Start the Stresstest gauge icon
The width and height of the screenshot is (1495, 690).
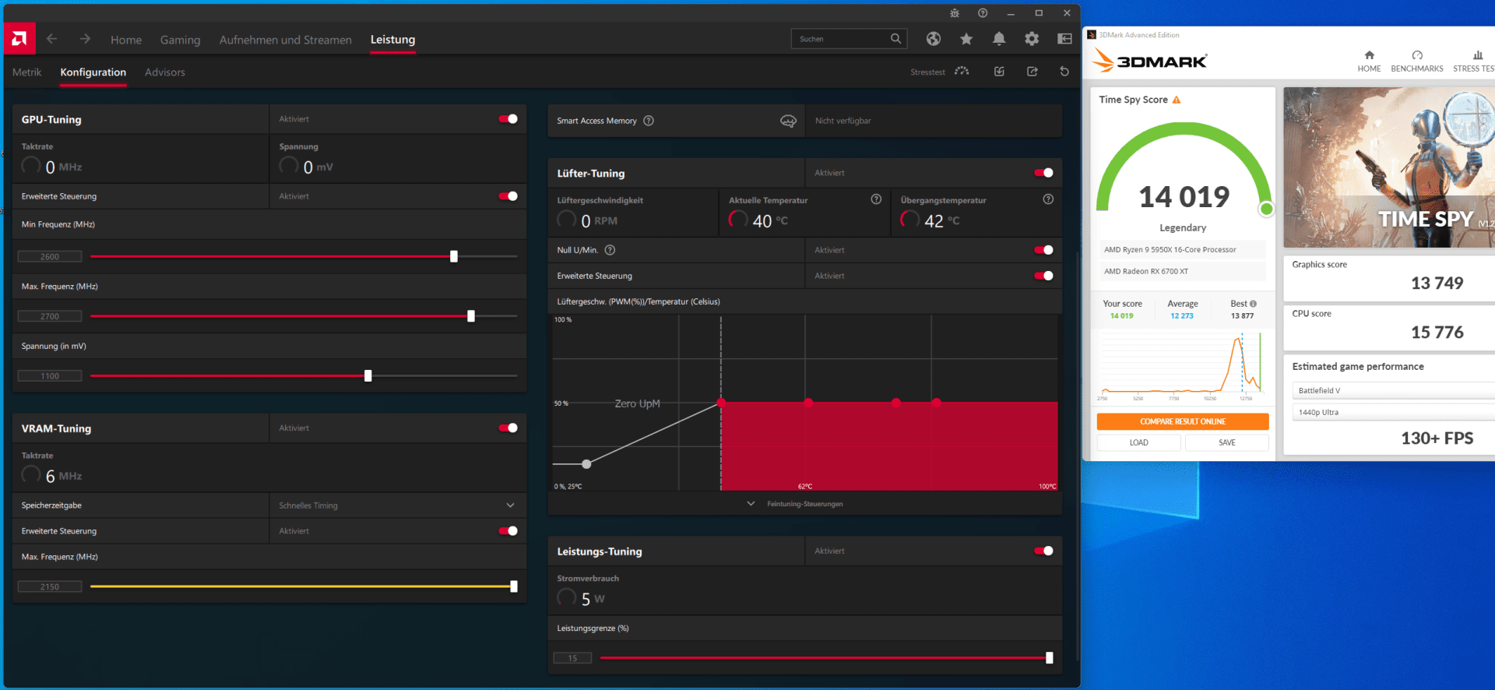[962, 71]
